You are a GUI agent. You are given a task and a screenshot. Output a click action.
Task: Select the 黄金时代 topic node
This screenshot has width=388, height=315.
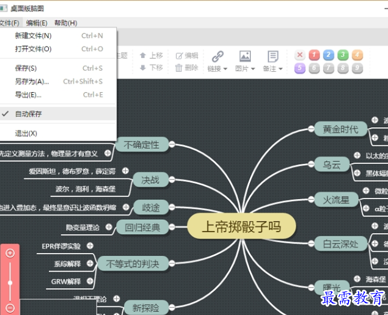coord(341,129)
